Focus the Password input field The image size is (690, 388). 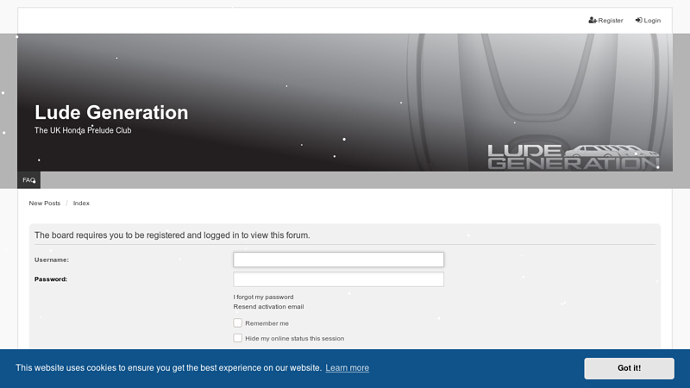pyautogui.click(x=338, y=279)
